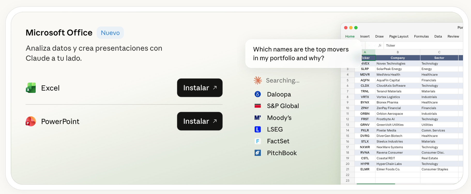
Task: Click the formula bar containing Ticker
Action: pyautogui.click(x=423, y=46)
